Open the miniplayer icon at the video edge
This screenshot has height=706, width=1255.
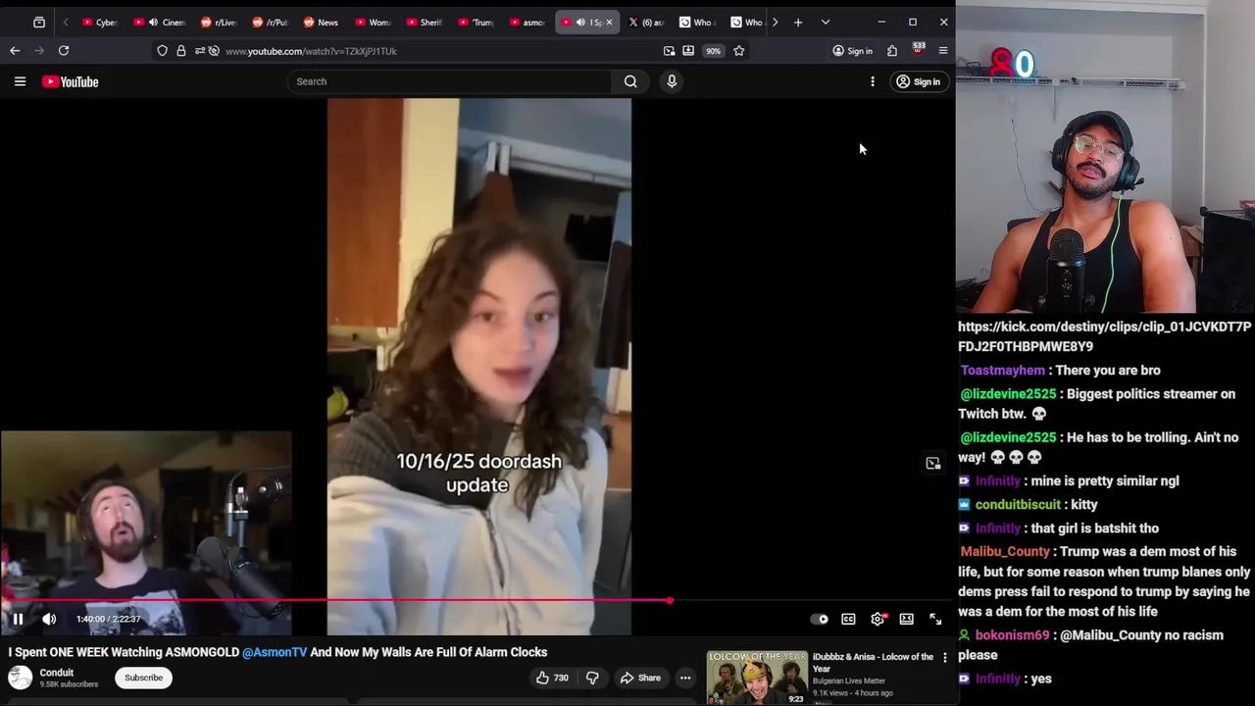click(932, 463)
